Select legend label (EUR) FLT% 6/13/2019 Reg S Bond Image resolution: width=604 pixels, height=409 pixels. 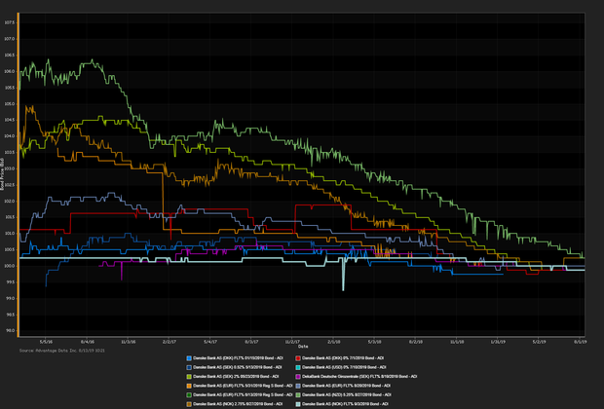(x=243, y=394)
